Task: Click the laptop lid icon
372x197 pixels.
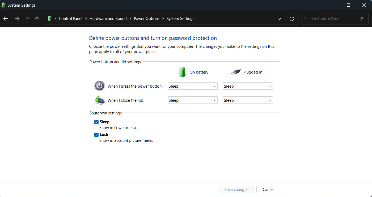Action: (x=100, y=100)
